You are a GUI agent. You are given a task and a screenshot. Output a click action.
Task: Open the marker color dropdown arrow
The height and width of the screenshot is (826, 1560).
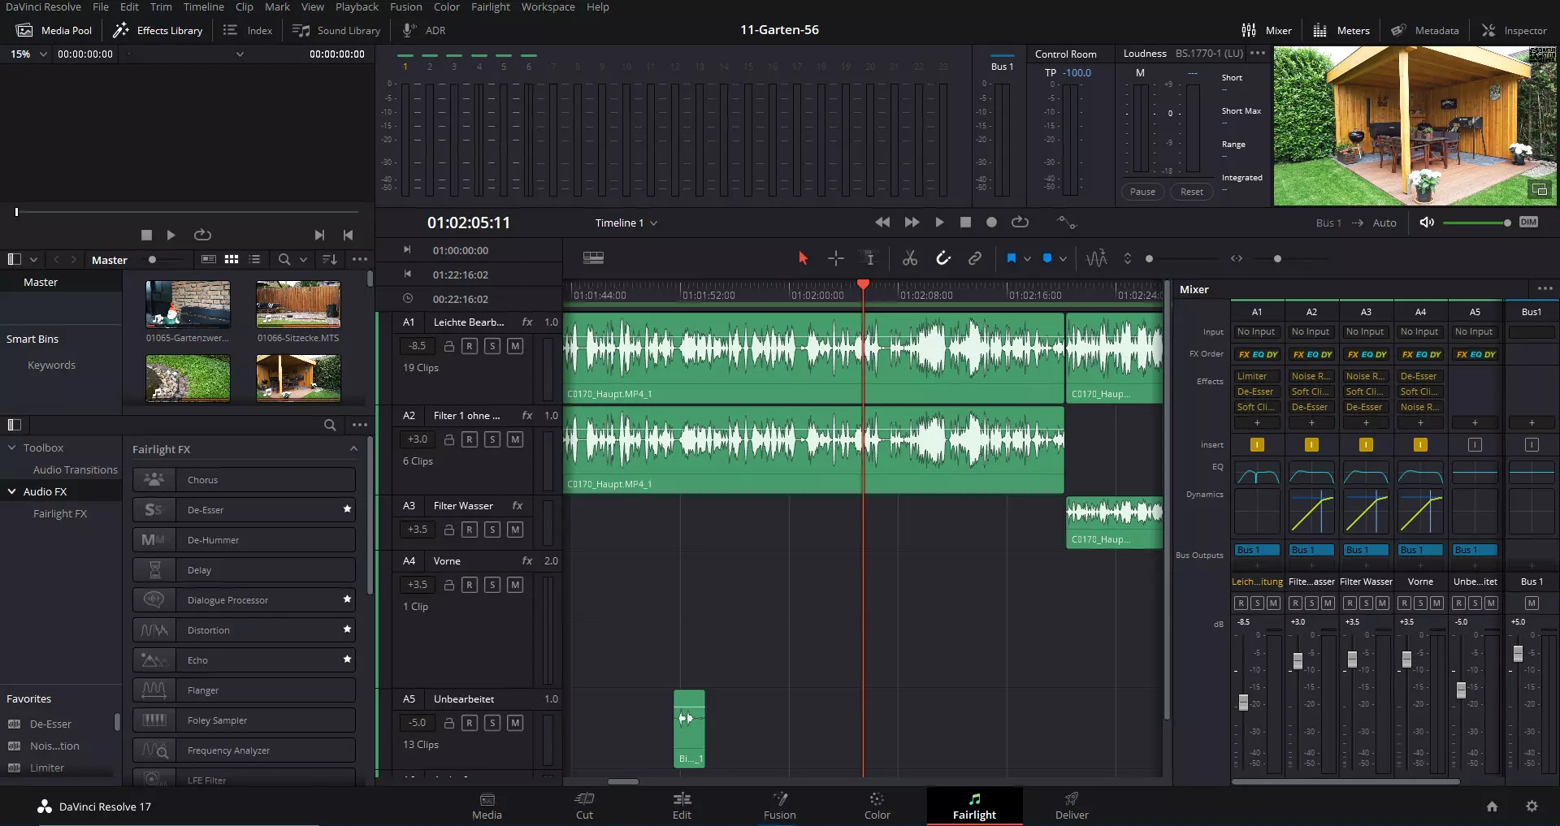1063,259
